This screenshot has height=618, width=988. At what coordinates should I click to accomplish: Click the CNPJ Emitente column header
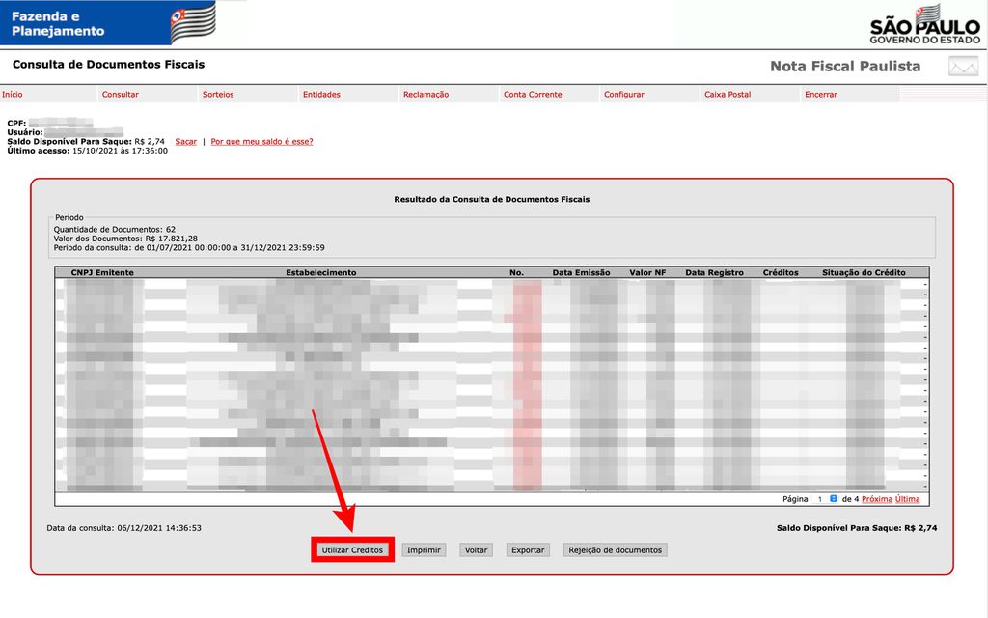pyautogui.click(x=102, y=272)
